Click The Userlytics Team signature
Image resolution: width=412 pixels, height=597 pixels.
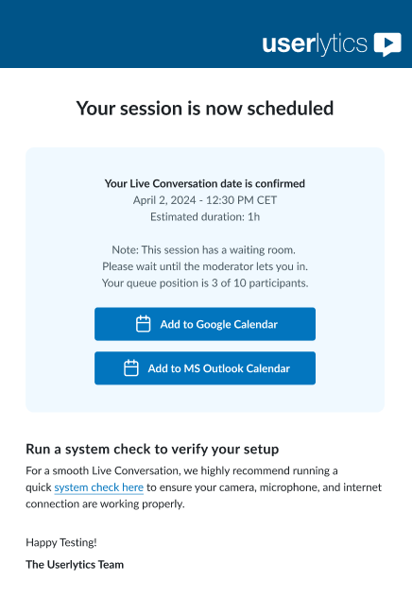75,564
